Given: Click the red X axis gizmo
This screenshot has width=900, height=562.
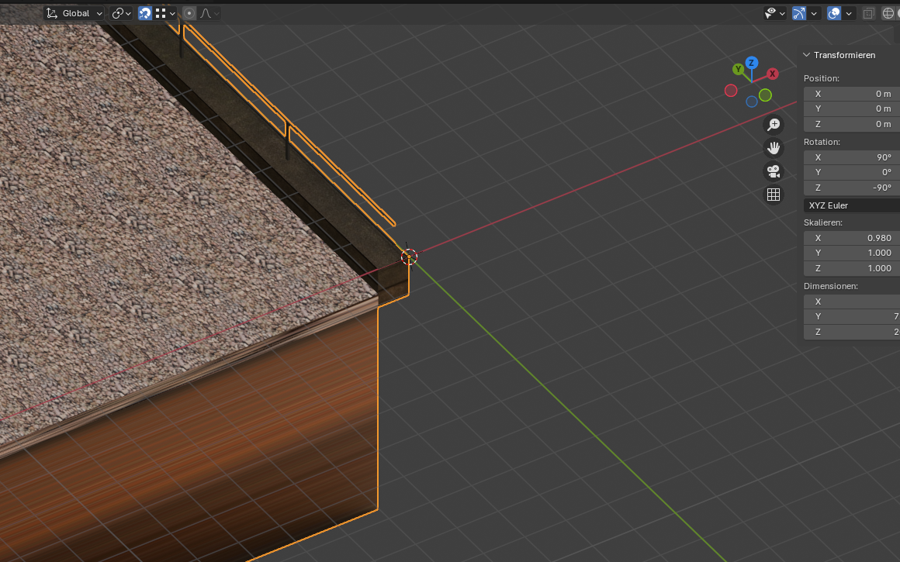Looking at the screenshot, I should click(772, 74).
